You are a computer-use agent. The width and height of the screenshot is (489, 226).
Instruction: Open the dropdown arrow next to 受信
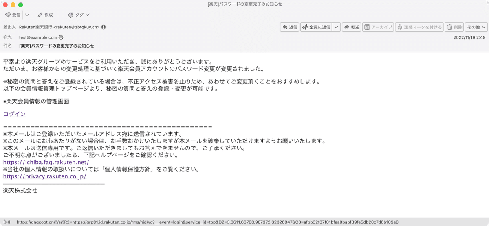pos(27,15)
